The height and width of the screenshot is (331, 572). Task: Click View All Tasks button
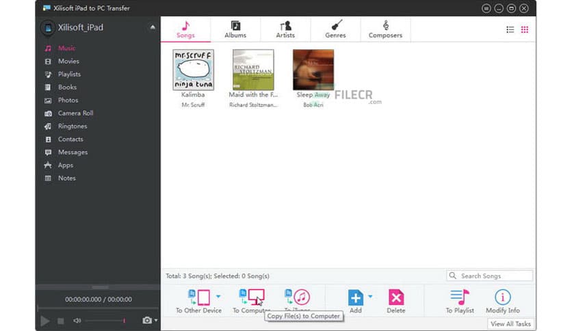click(x=510, y=323)
